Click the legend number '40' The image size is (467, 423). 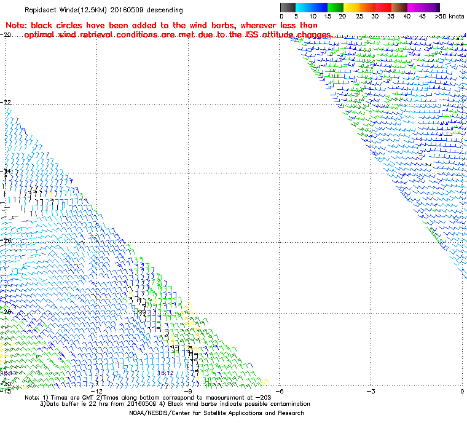pyautogui.click(x=407, y=17)
